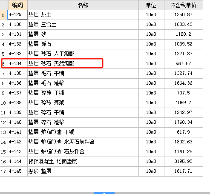Click price cell 1350.87
Screen dimensions: 210x194
point(184,15)
